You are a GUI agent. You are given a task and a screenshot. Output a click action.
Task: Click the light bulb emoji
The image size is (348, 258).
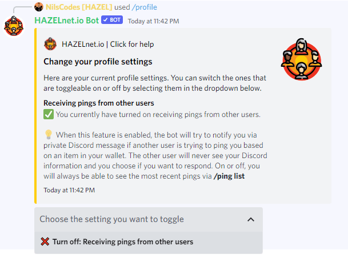(49, 134)
